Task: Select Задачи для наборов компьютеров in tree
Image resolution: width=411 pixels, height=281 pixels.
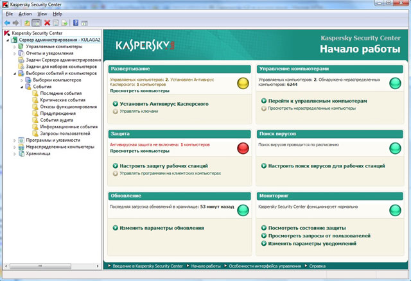Action: [x=62, y=67]
